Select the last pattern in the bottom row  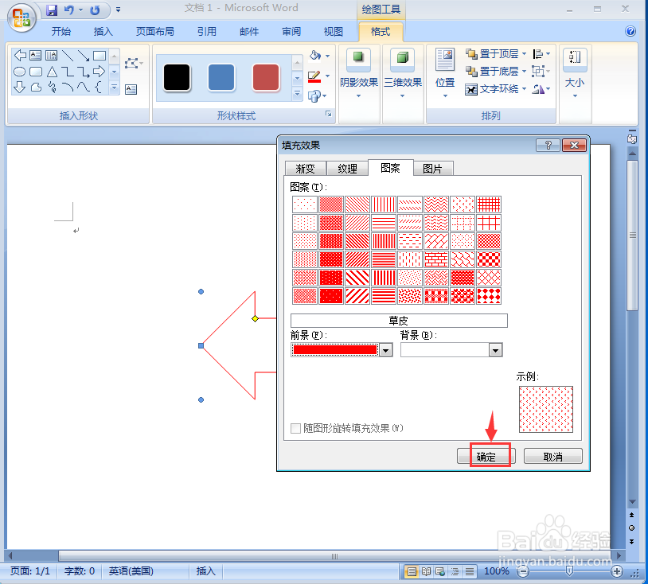489,296
